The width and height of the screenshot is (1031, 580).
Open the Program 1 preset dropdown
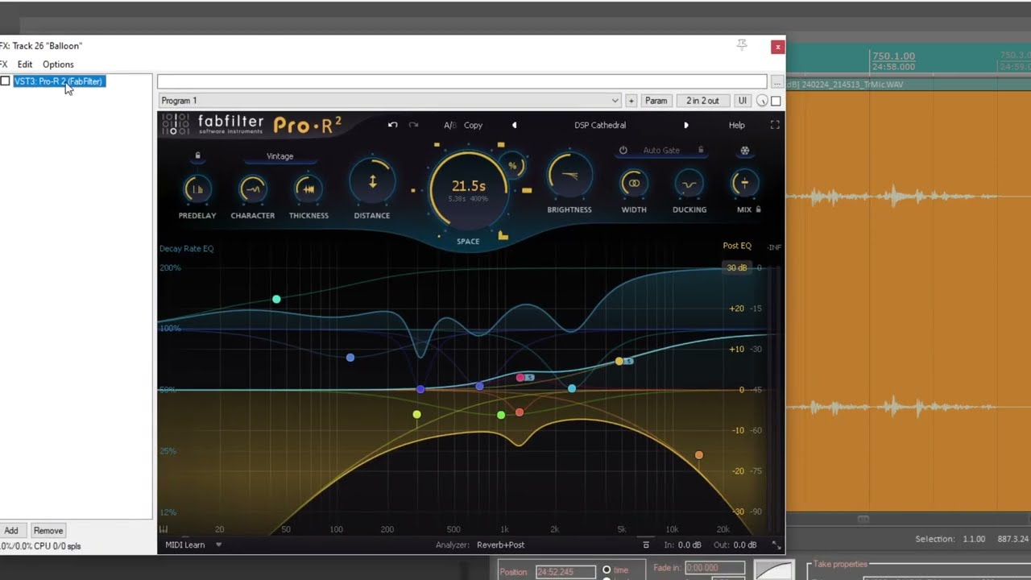[x=390, y=101]
